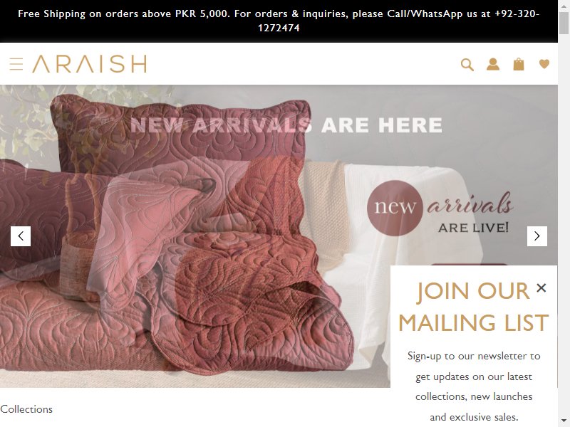Click the newsletter sign-up description text
The height and width of the screenshot is (427, 570).
tap(474, 386)
